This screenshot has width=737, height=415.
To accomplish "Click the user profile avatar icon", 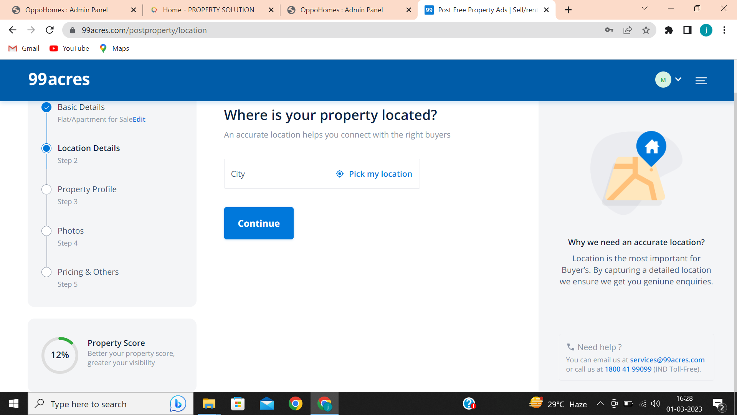I will point(664,80).
